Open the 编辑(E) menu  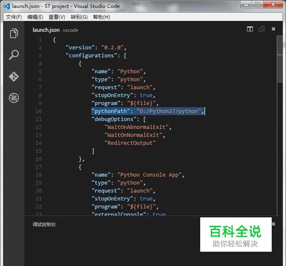coord(35,17)
